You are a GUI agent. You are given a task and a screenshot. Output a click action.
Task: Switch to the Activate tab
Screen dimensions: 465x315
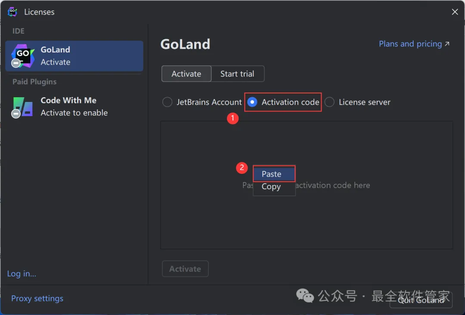click(186, 74)
